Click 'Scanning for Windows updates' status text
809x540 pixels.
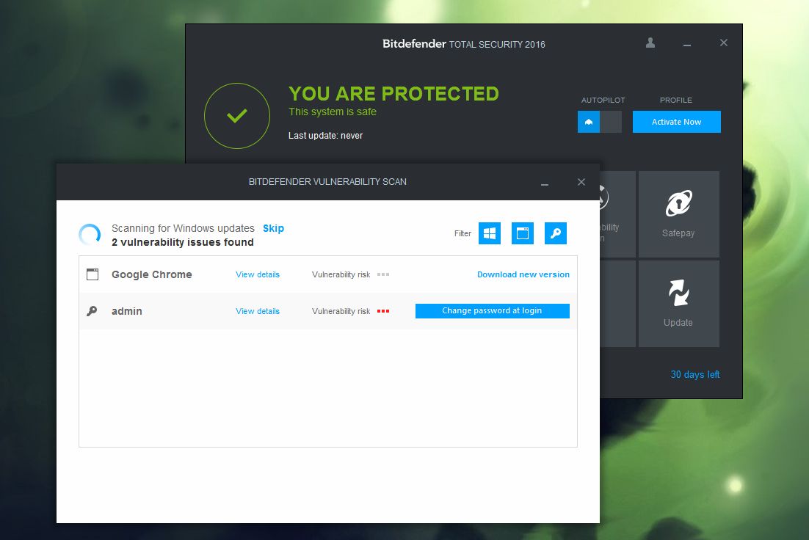(183, 228)
